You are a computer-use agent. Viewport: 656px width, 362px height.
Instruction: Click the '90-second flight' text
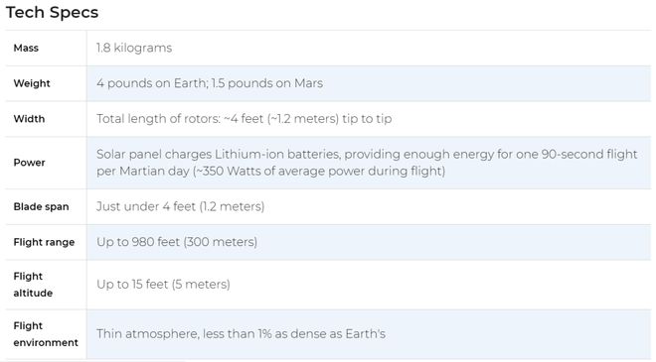point(589,155)
